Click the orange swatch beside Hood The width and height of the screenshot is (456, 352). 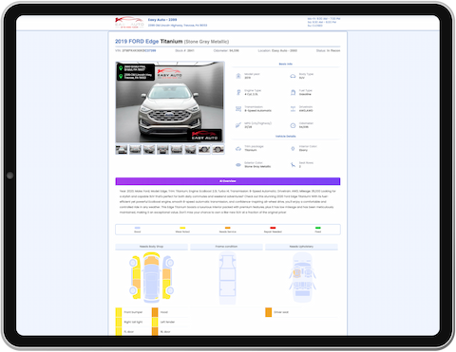point(155,312)
